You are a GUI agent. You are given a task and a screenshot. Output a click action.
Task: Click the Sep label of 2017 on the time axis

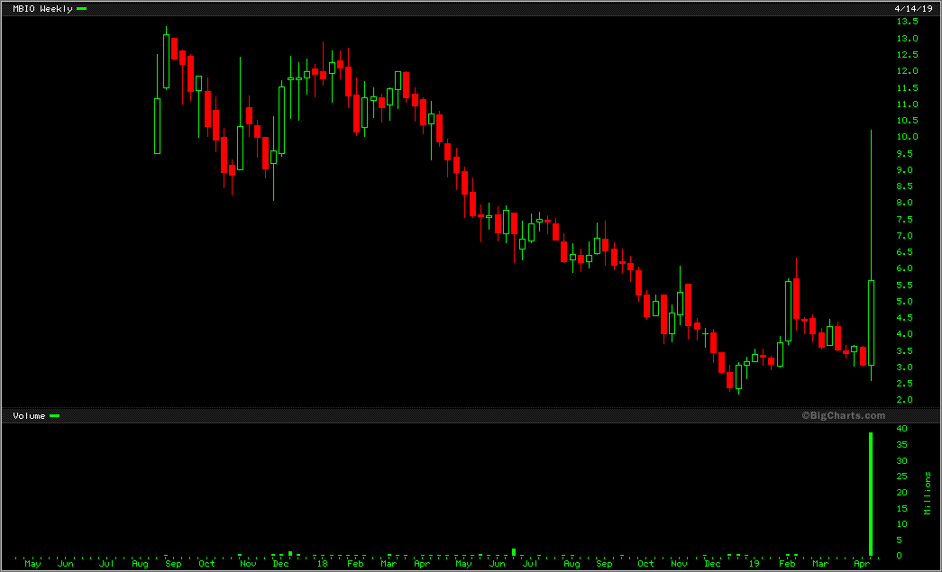pos(174,564)
